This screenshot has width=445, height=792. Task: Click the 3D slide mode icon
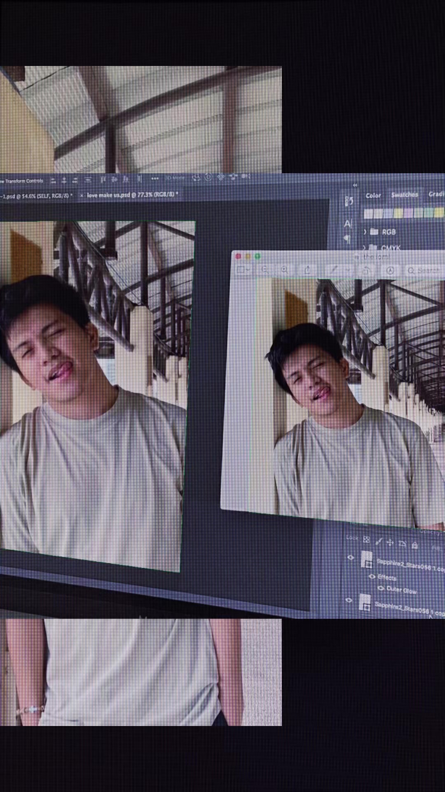point(233,177)
